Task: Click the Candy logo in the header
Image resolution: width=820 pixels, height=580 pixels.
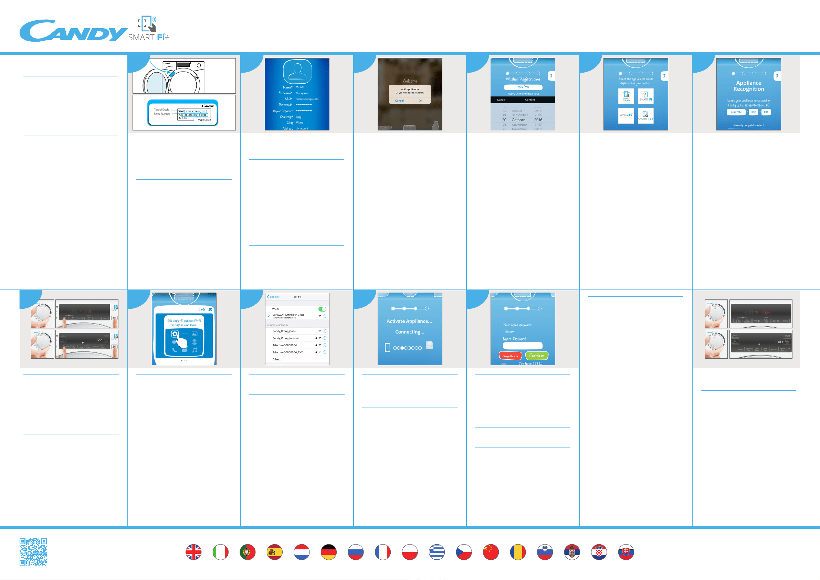Action: coord(74,31)
